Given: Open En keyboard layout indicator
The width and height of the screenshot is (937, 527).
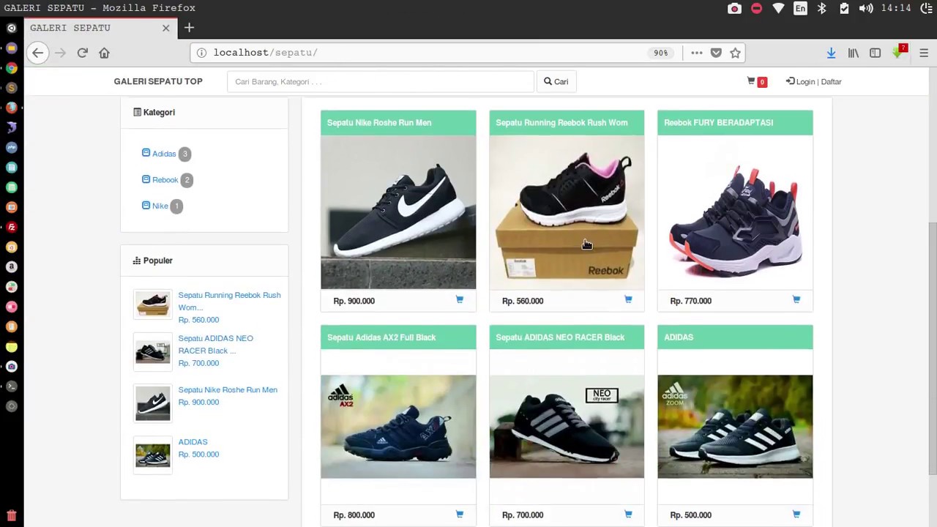Looking at the screenshot, I should coord(800,8).
